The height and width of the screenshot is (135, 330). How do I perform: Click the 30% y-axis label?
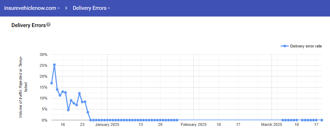(44, 54)
